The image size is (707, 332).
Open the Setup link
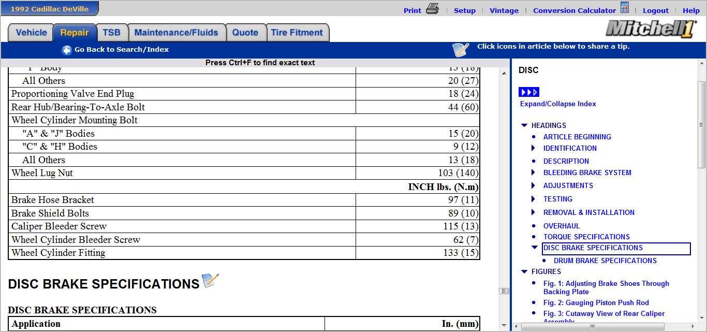pyautogui.click(x=465, y=10)
